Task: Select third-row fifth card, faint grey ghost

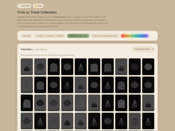Action: [x=81, y=103]
